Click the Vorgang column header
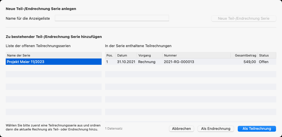Screen dimensions: 282x137 point(149,55)
